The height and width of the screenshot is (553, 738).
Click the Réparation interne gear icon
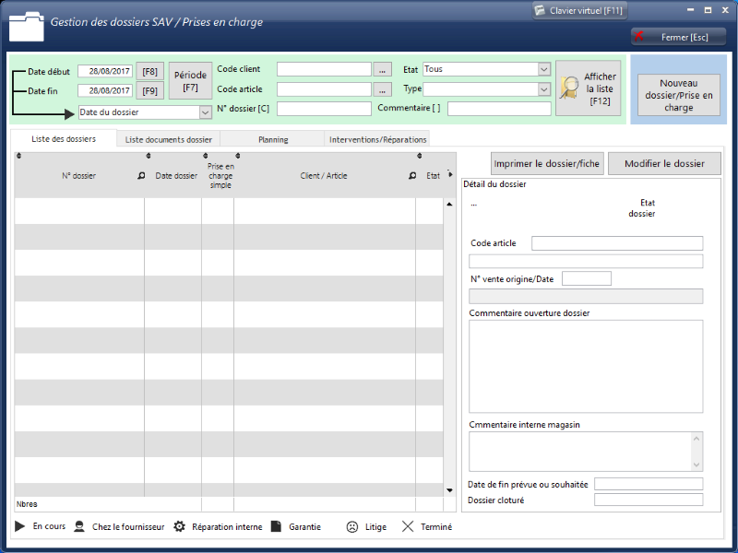(x=180, y=527)
